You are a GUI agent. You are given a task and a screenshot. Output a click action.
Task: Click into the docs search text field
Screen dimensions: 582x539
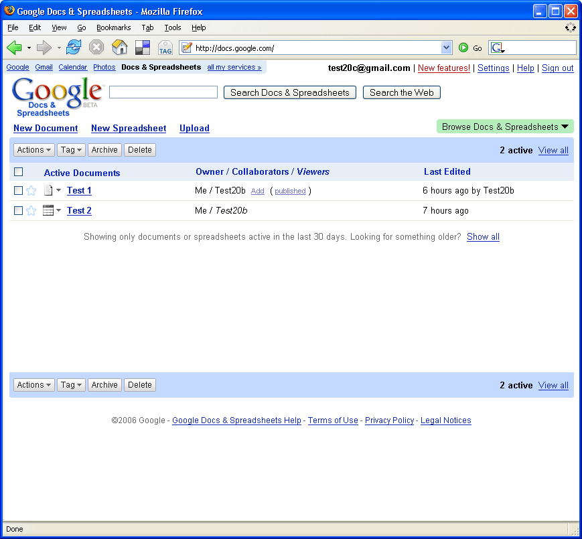[163, 92]
